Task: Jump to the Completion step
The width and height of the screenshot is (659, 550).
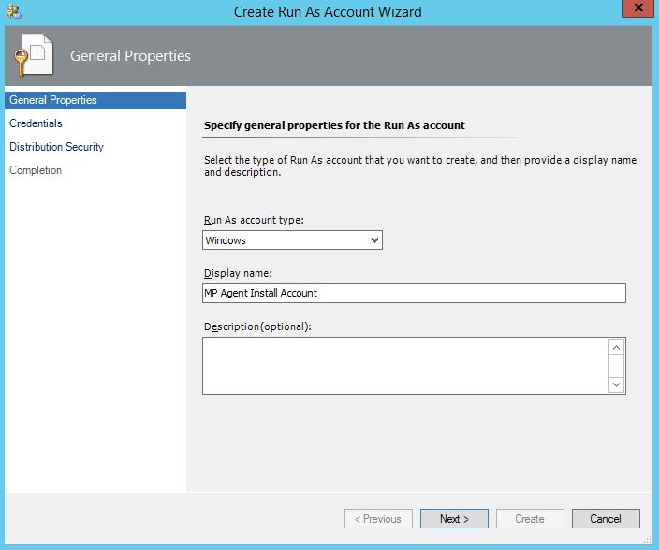Action: (x=36, y=170)
